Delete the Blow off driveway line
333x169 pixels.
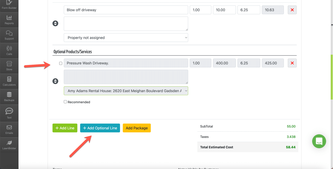pos(292,10)
